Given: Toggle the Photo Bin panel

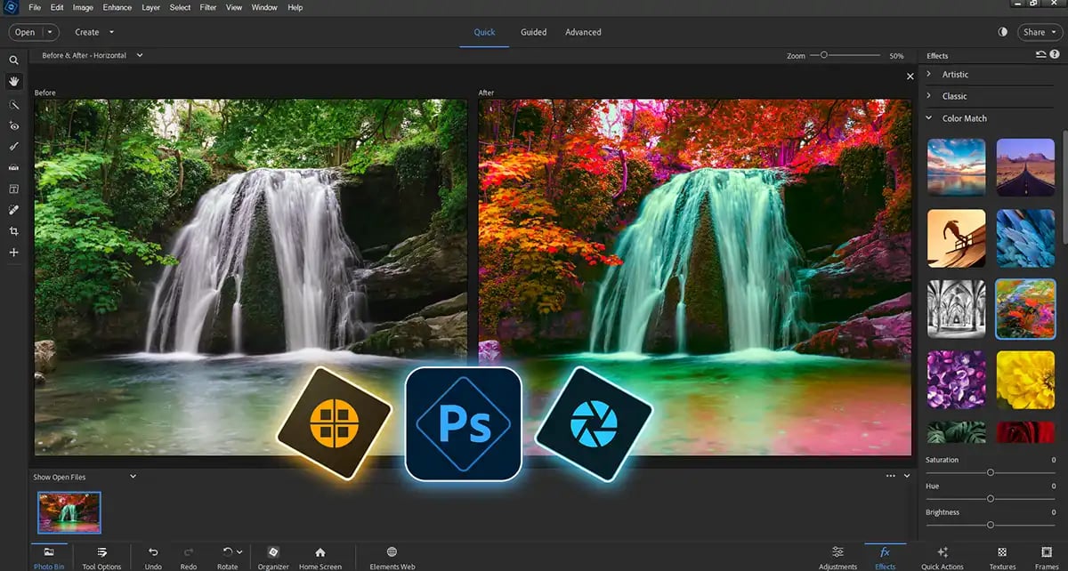Looking at the screenshot, I should coord(49,557).
